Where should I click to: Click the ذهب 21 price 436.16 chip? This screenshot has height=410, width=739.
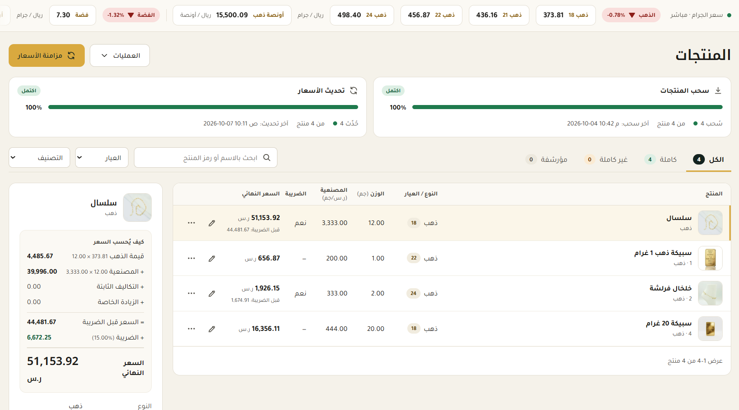499,15
